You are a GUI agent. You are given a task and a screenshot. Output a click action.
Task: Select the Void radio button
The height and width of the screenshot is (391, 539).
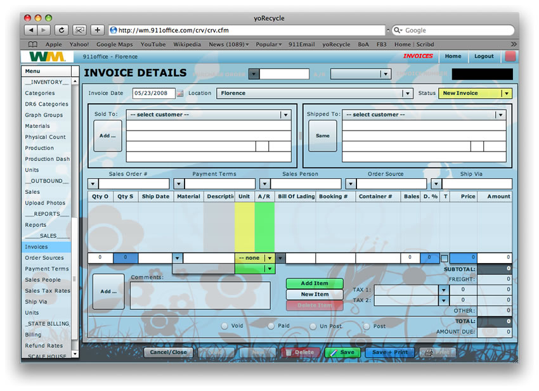click(x=225, y=325)
